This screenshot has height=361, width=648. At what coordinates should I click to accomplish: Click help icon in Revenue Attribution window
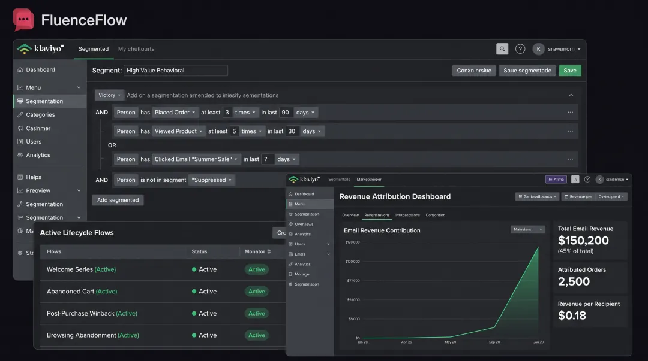587,180
